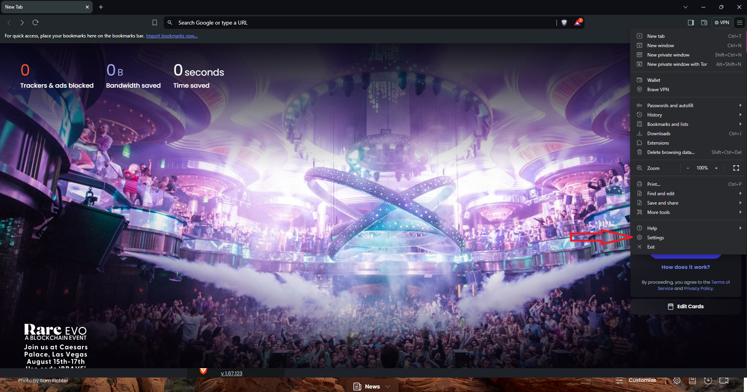Viewport: 747px width, 392px height.
Task: Select Brave VPN menu entry
Action: tap(689, 90)
